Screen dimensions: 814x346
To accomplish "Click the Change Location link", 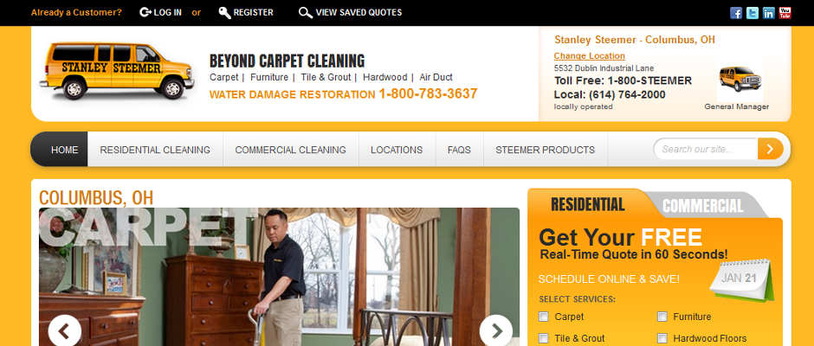I will pos(589,55).
